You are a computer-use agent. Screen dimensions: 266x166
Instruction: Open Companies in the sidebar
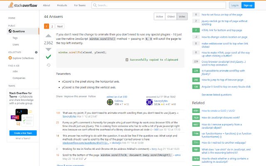coord(19,78)
